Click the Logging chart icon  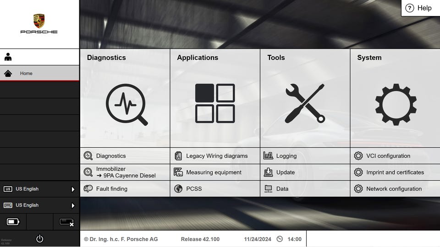(268, 156)
